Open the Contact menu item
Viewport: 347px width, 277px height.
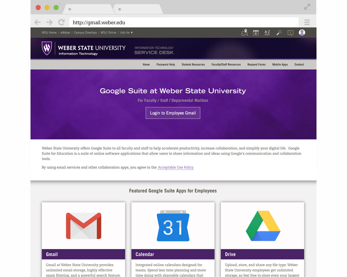click(x=299, y=65)
